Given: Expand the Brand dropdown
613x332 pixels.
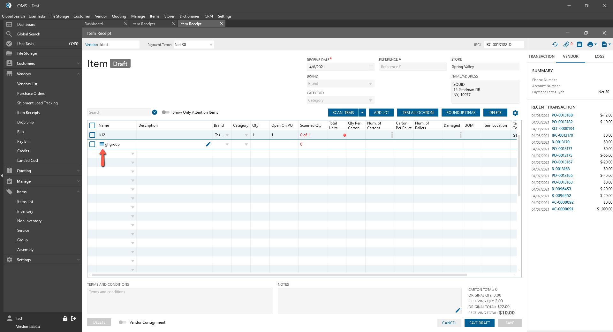Looking at the screenshot, I should coord(370,84).
